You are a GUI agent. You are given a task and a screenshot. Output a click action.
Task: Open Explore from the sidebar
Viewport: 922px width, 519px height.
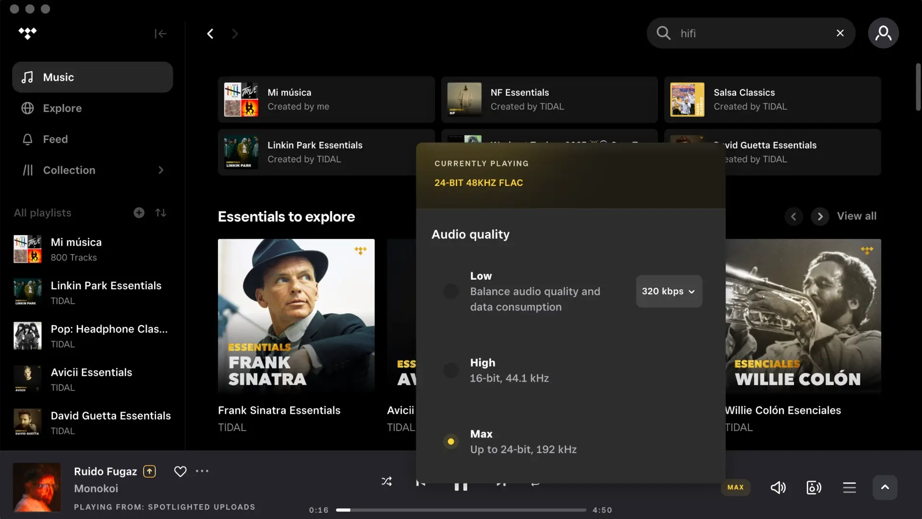[62, 108]
